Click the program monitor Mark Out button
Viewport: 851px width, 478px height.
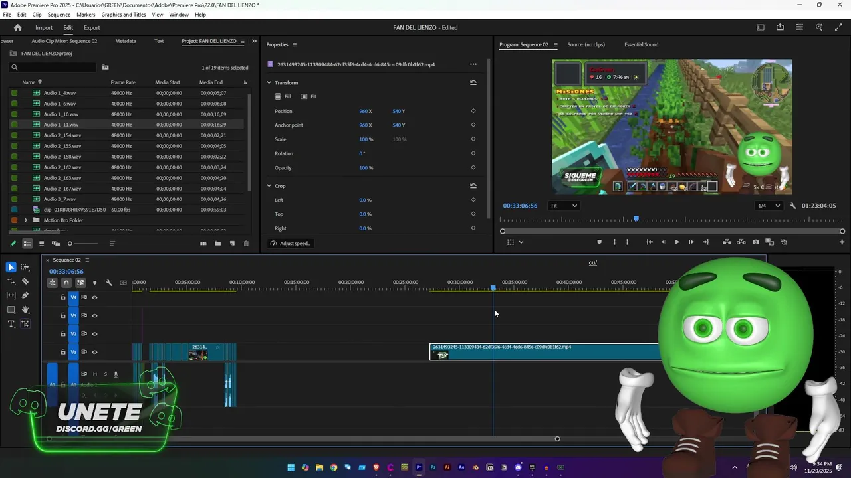tap(627, 242)
